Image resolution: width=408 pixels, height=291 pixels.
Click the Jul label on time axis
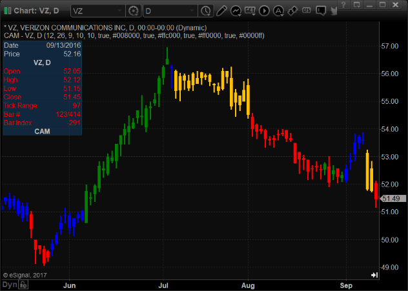[x=163, y=285]
